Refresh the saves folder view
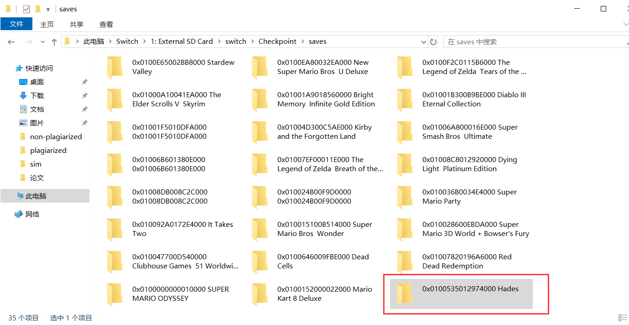 [x=433, y=42]
